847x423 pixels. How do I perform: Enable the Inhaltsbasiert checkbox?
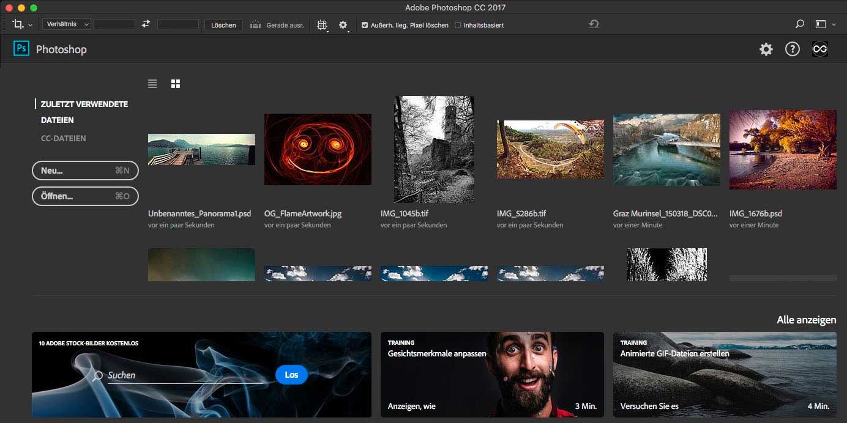pos(458,25)
